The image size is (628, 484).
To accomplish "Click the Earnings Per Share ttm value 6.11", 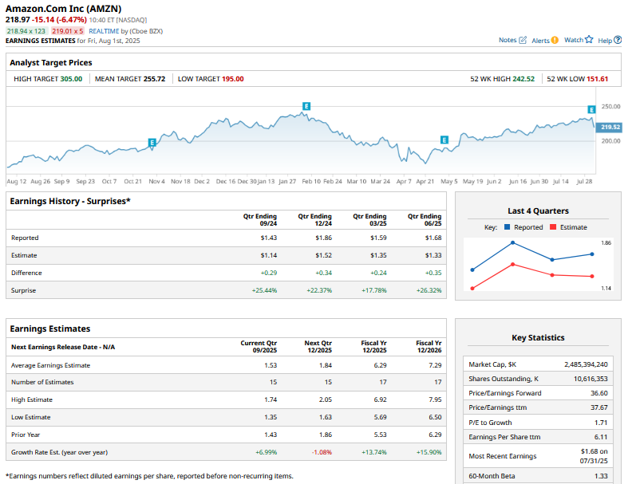I will tap(601, 437).
